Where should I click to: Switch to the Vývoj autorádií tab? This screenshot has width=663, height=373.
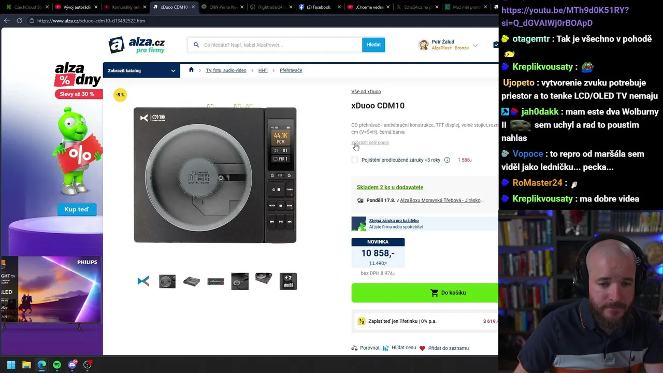tap(77, 7)
